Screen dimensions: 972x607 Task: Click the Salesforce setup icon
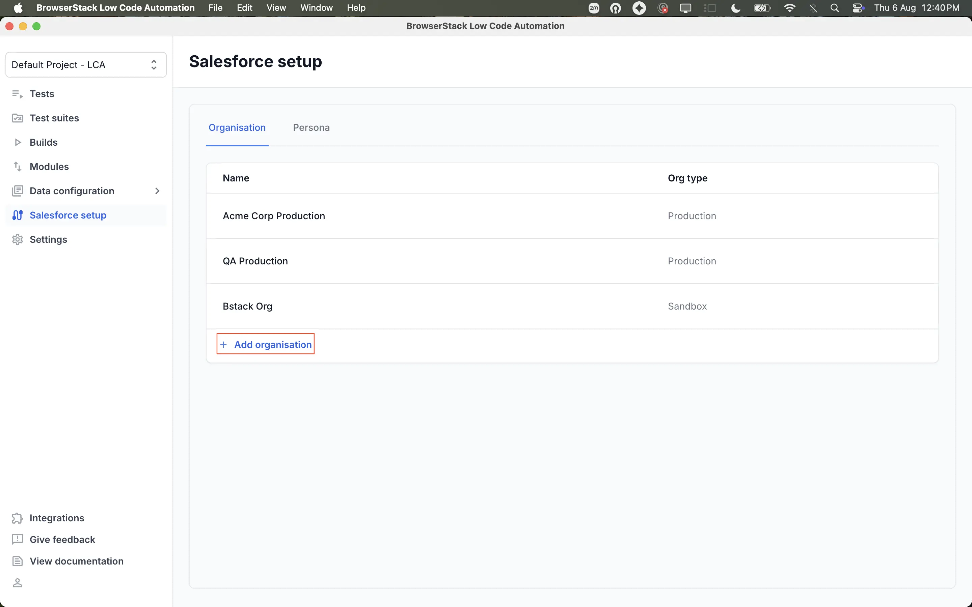click(x=17, y=215)
